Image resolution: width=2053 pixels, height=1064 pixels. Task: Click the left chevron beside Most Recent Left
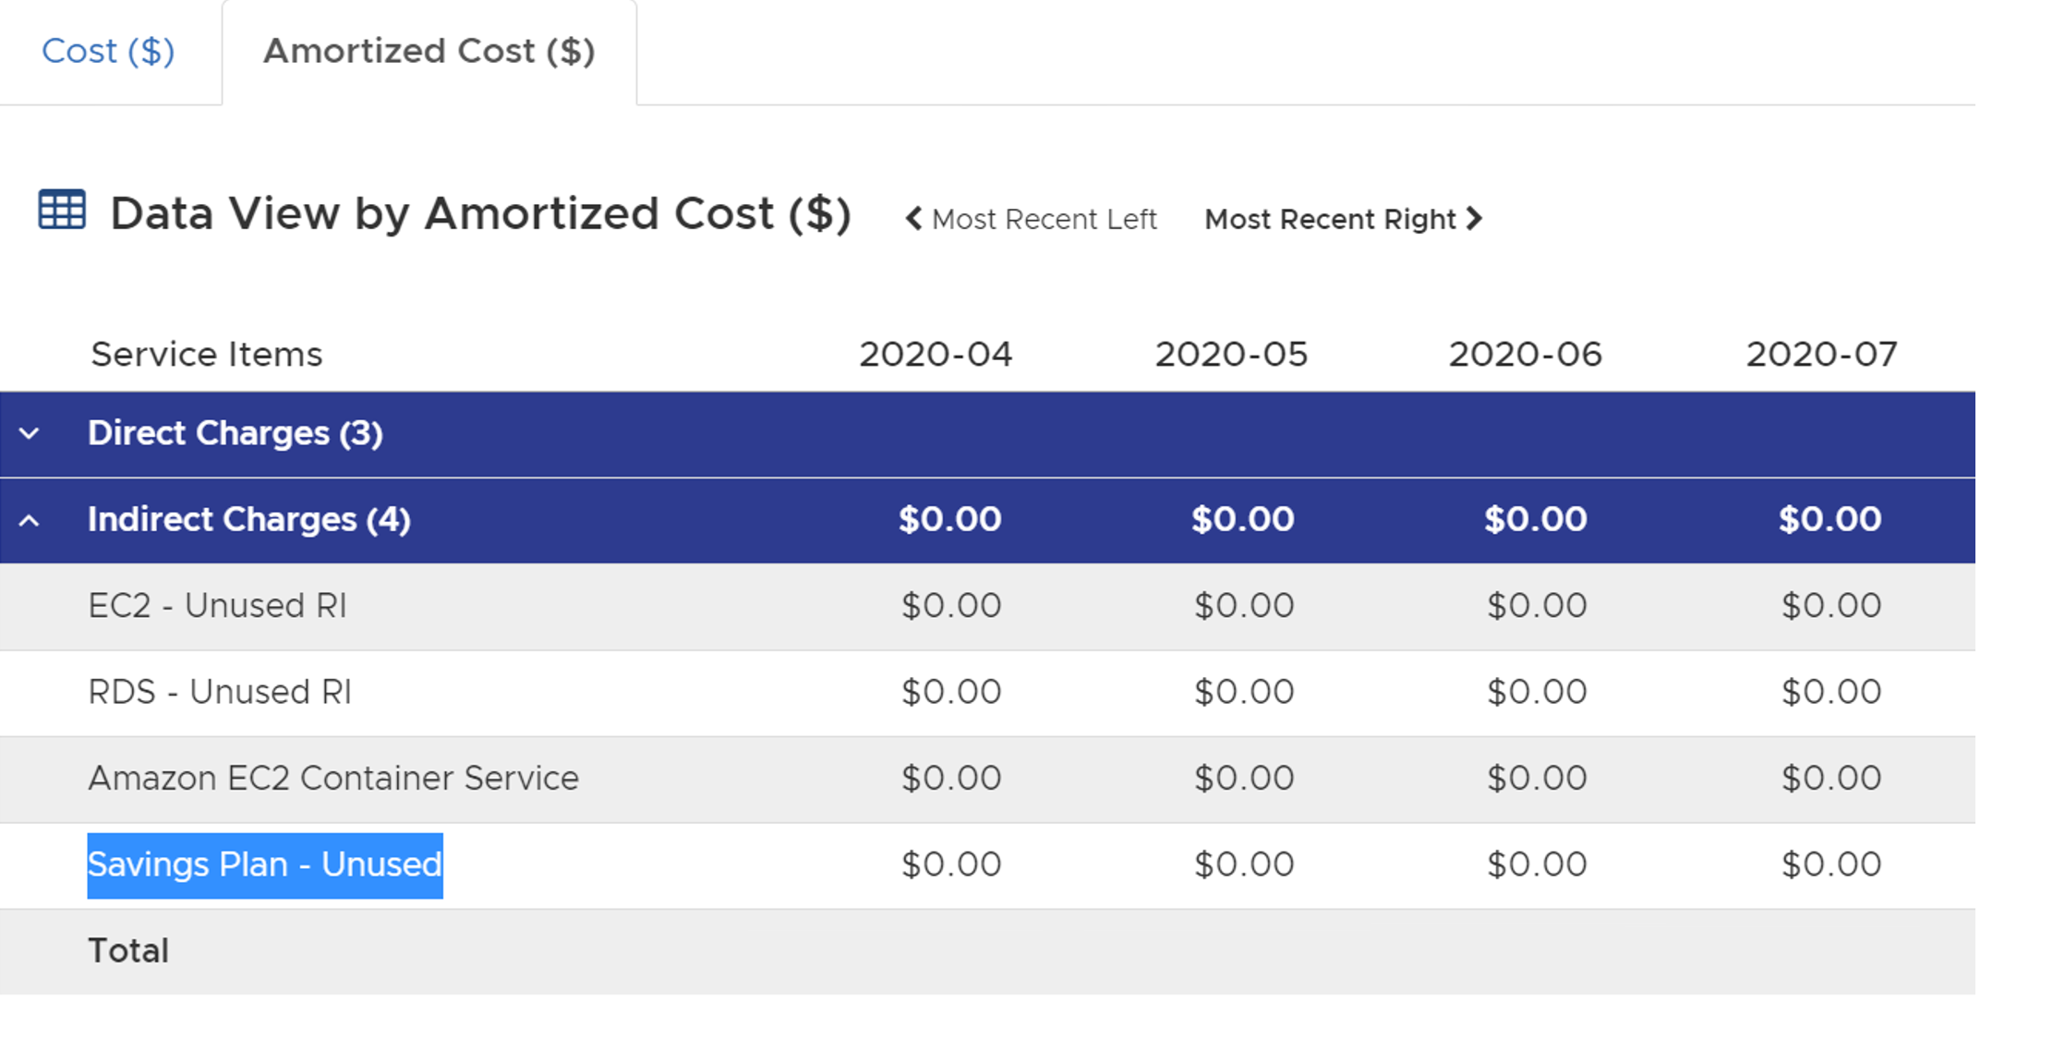912,219
